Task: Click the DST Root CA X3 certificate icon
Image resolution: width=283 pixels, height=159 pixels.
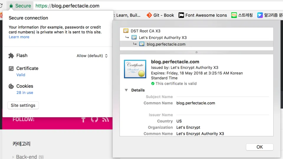Action: click(x=126, y=31)
